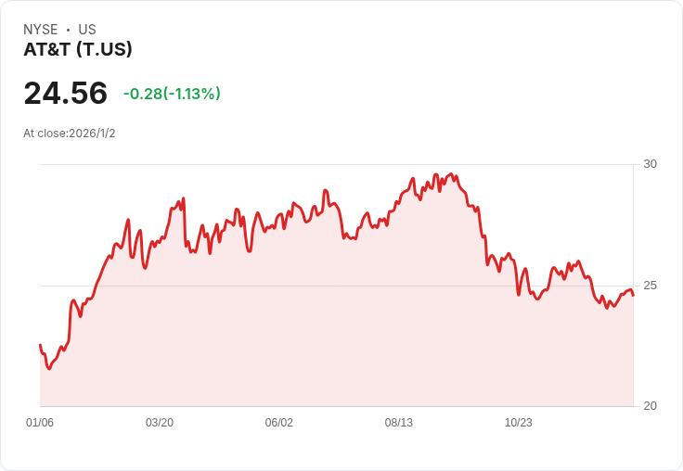Image resolution: width=683 pixels, height=471 pixels.
Task: Click the 25 y-axis price label
Action: (650, 286)
